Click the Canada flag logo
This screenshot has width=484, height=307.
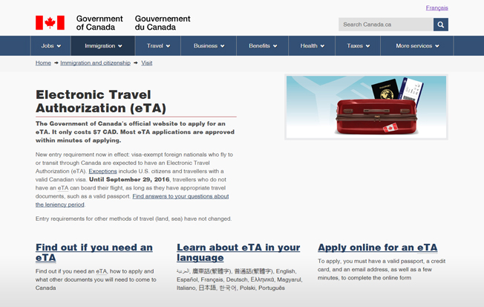(x=50, y=23)
